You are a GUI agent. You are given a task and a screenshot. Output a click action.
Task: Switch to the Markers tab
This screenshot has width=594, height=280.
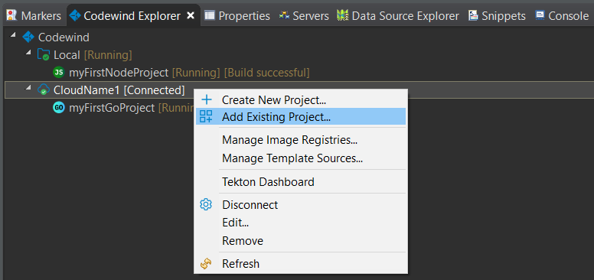click(x=34, y=16)
